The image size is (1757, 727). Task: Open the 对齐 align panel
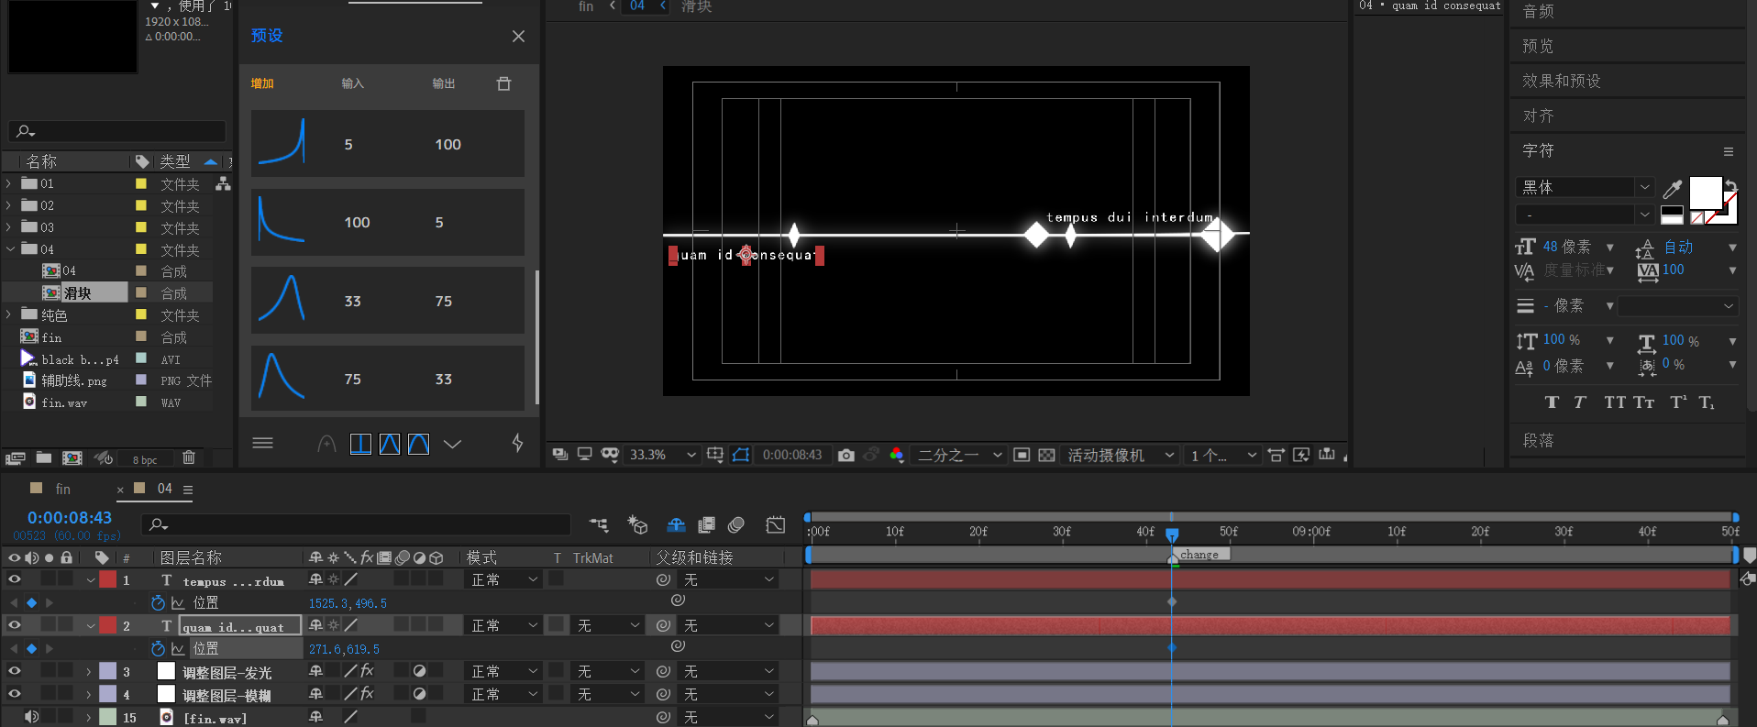pos(1538,116)
